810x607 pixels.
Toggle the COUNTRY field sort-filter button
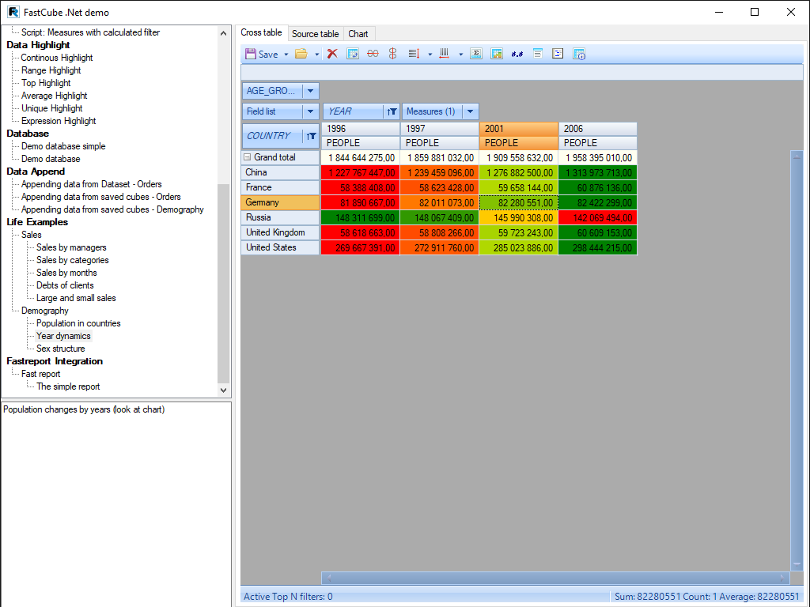(311, 136)
